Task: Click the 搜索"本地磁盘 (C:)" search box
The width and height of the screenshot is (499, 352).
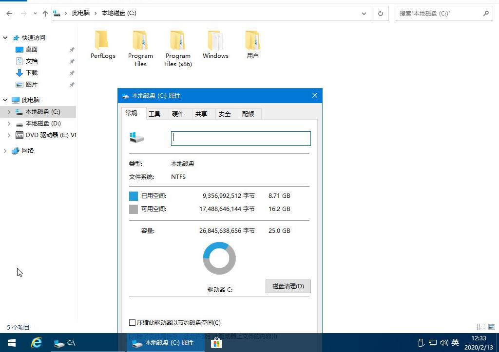Action: click(x=444, y=13)
